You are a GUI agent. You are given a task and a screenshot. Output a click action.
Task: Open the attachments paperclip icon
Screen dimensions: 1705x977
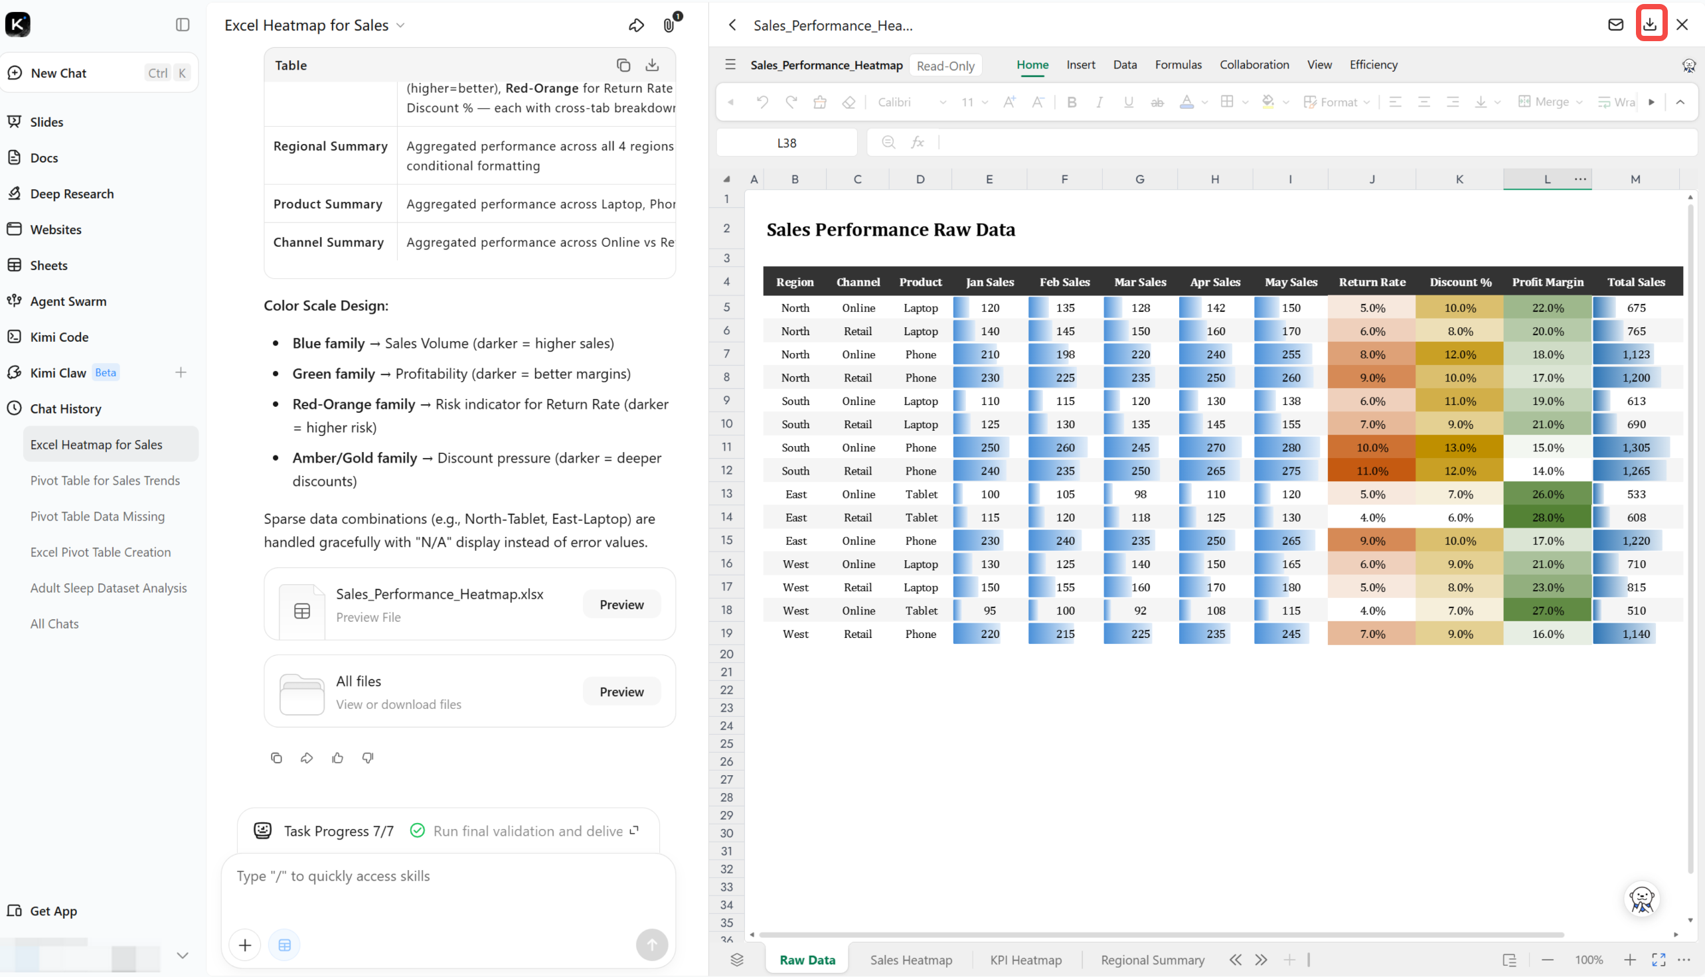pyautogui.click(x=669, y=25)
